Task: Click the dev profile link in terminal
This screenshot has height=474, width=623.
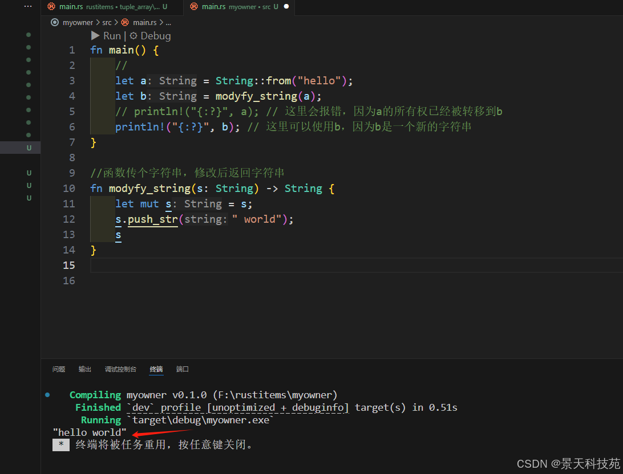Action: pos(238,408)
